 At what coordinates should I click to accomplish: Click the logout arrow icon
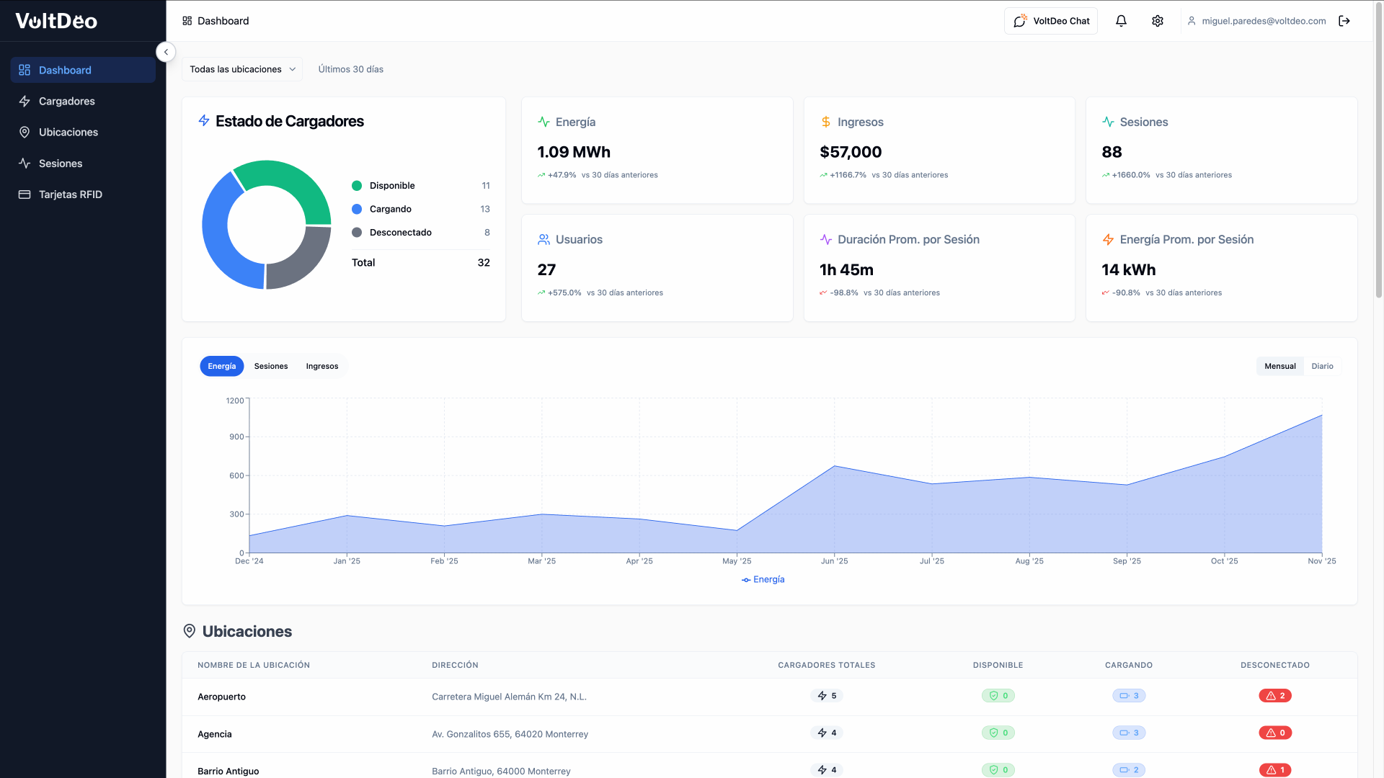click(1344, 21)
